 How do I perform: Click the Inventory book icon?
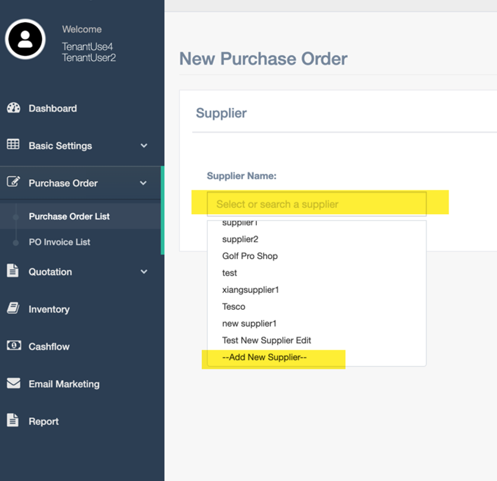pos(13,308)
